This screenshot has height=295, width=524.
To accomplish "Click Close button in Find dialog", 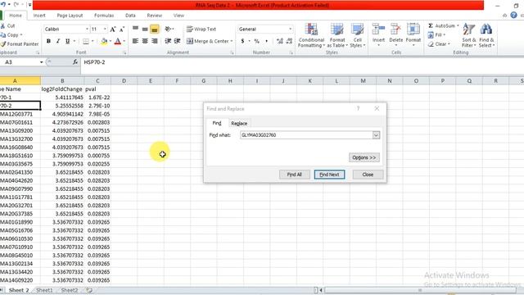I will [368, 175].
